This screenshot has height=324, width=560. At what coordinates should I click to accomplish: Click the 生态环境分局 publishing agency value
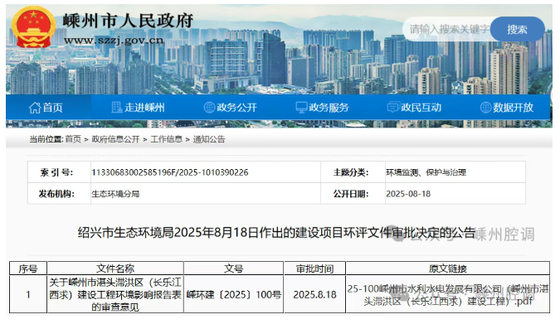115,194
